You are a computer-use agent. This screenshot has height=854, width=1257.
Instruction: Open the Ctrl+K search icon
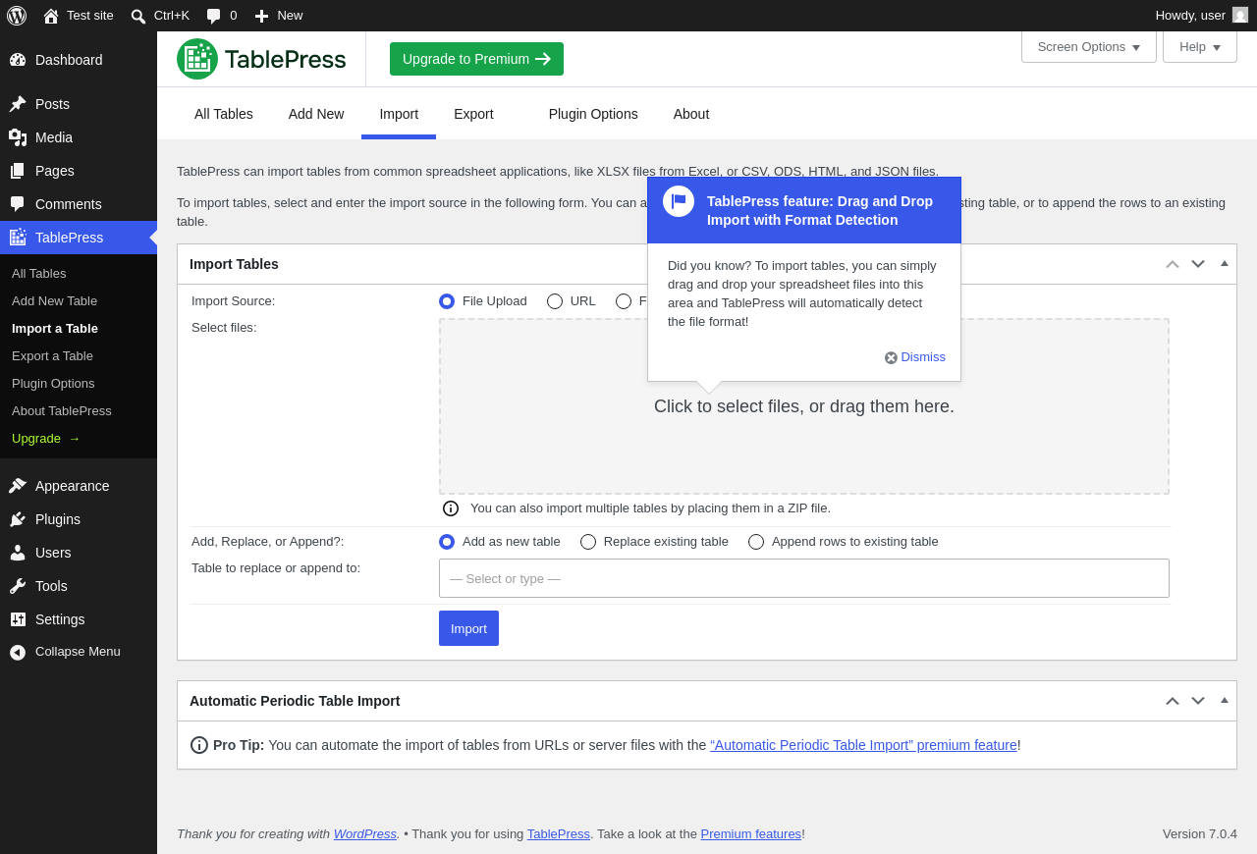point(138,16)
